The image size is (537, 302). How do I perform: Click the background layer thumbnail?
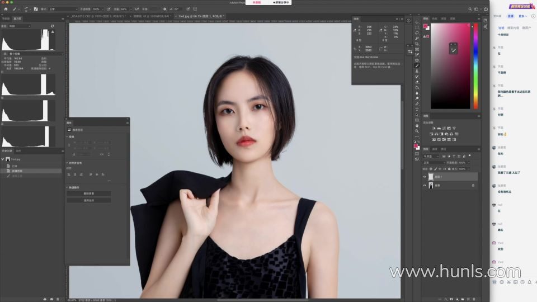[431, 185]
